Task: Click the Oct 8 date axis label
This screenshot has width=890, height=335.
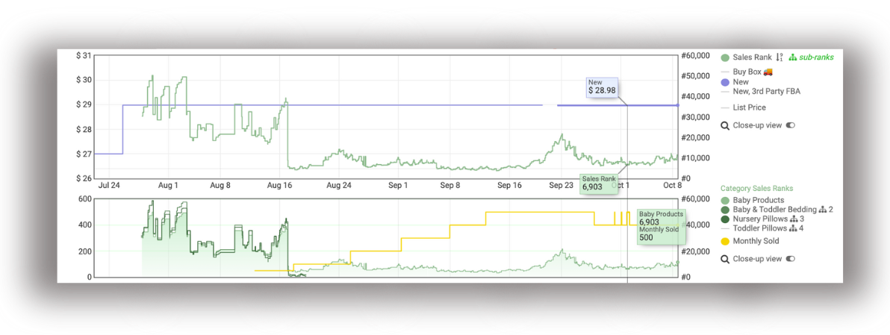Action: pyautogui.click(x=673, y=185)
